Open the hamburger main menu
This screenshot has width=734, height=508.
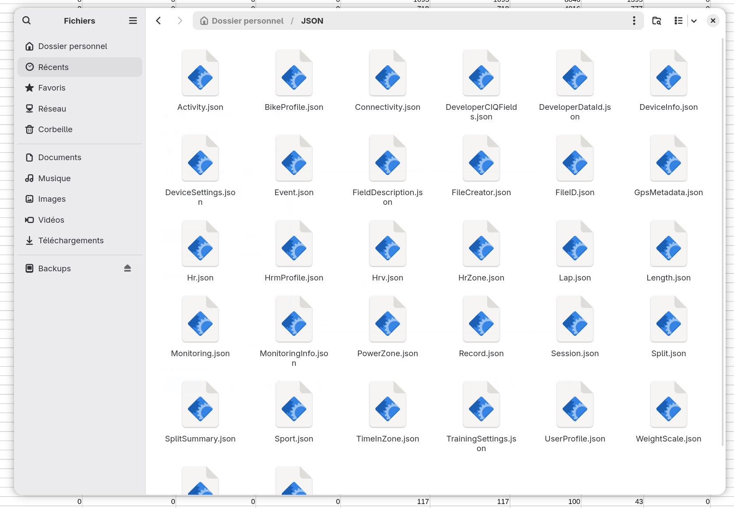pyautogui.click(x=133, y=21)
